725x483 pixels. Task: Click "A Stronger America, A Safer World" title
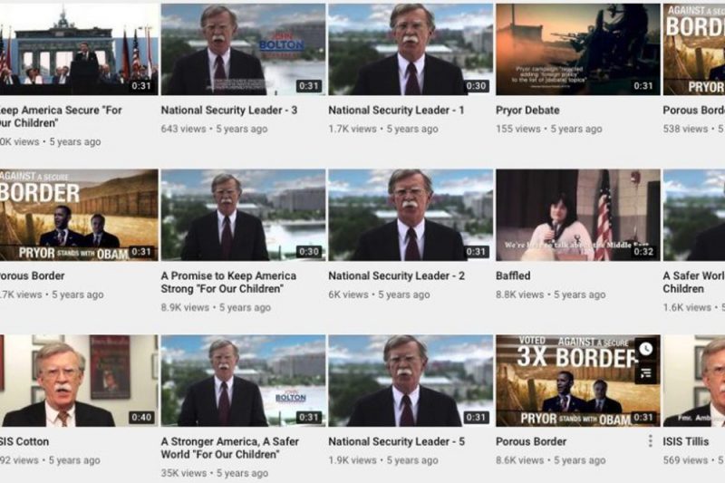(x=230, y=448)
